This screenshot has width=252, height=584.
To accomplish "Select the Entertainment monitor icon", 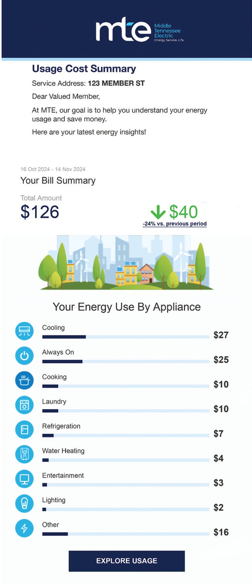I will [24, 479].
